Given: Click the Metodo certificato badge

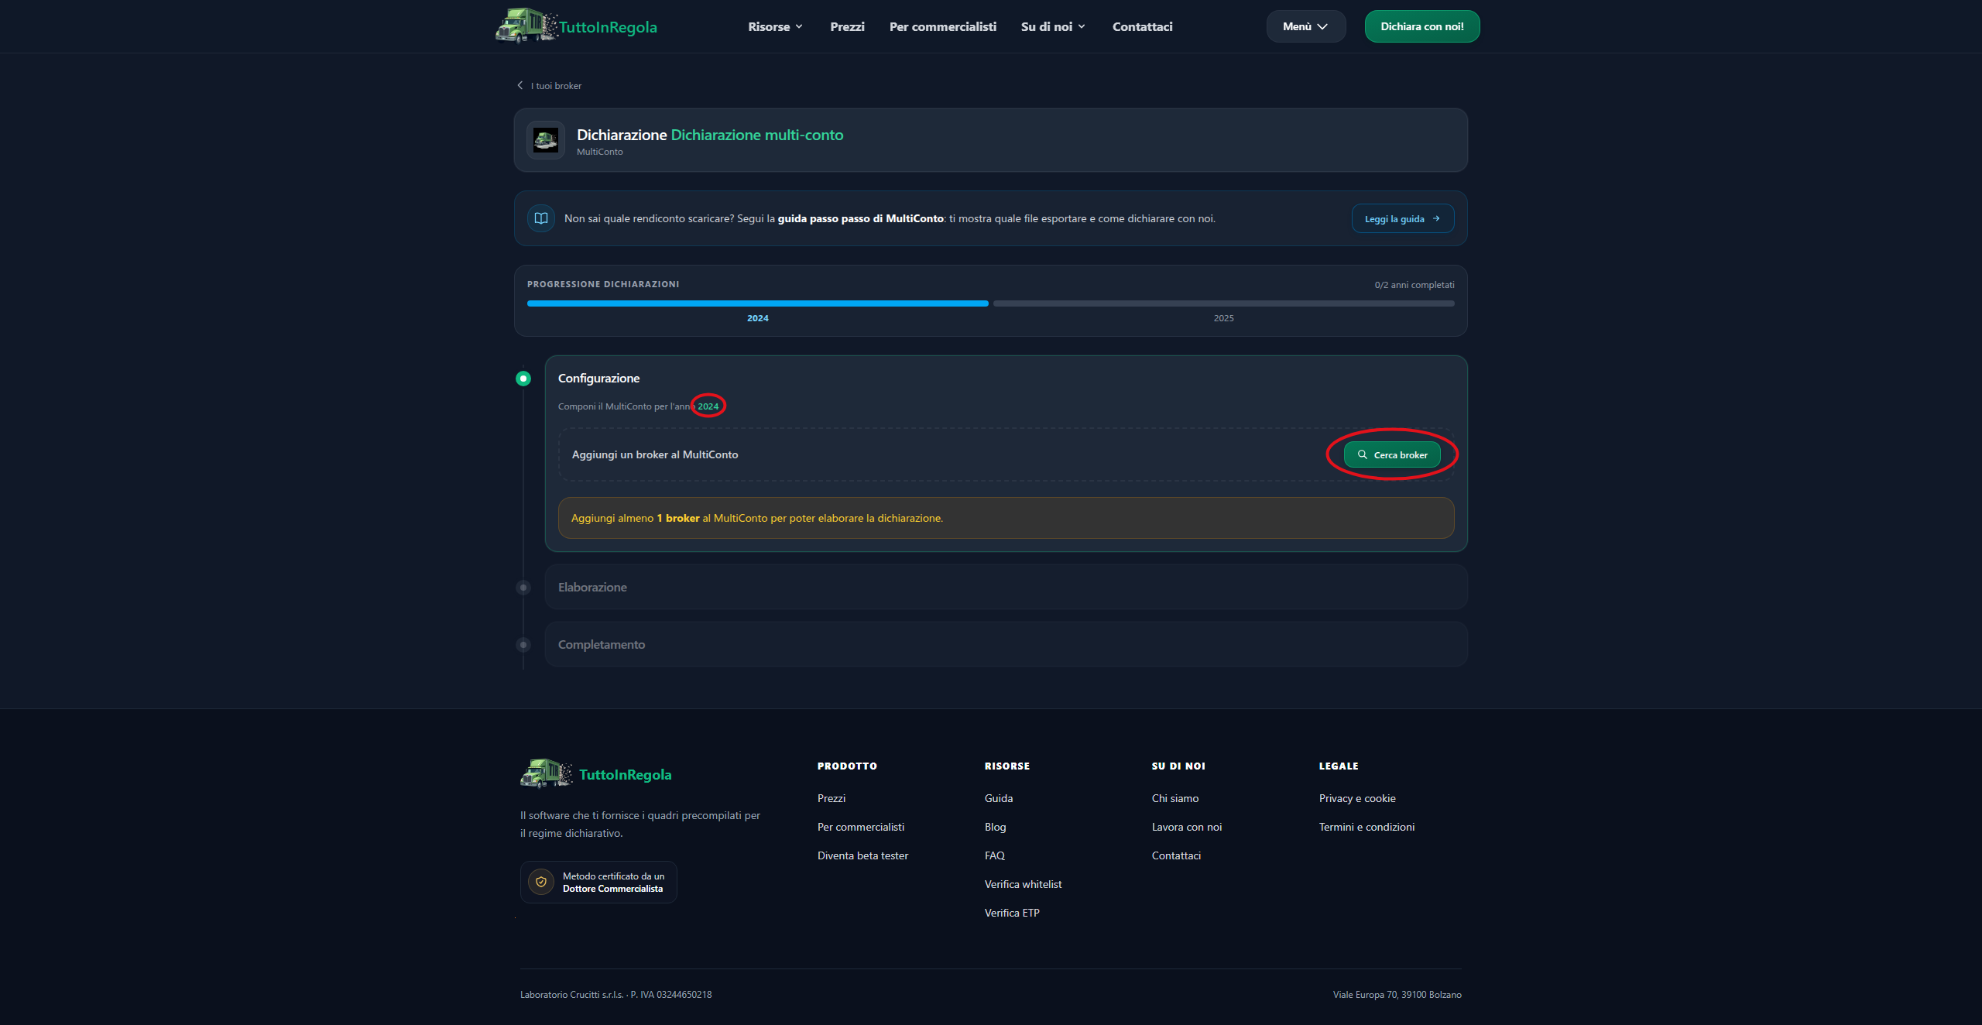Looking at the screenshot, I should click(x=598, y=882).
